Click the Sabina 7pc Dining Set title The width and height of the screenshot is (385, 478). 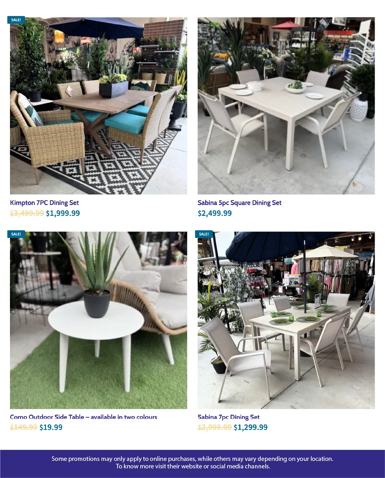[229, 417]
